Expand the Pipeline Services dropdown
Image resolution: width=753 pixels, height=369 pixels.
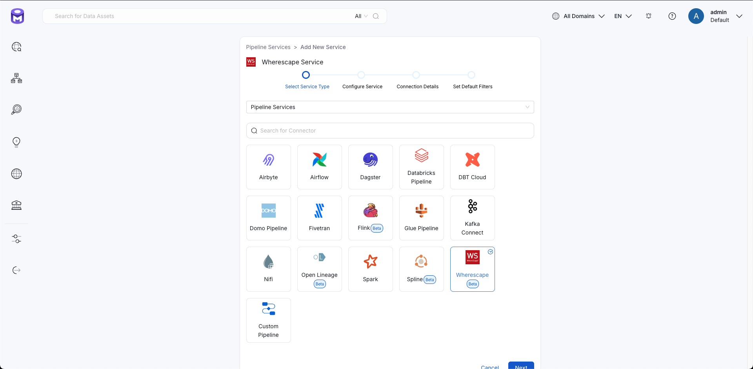(390, 107)
